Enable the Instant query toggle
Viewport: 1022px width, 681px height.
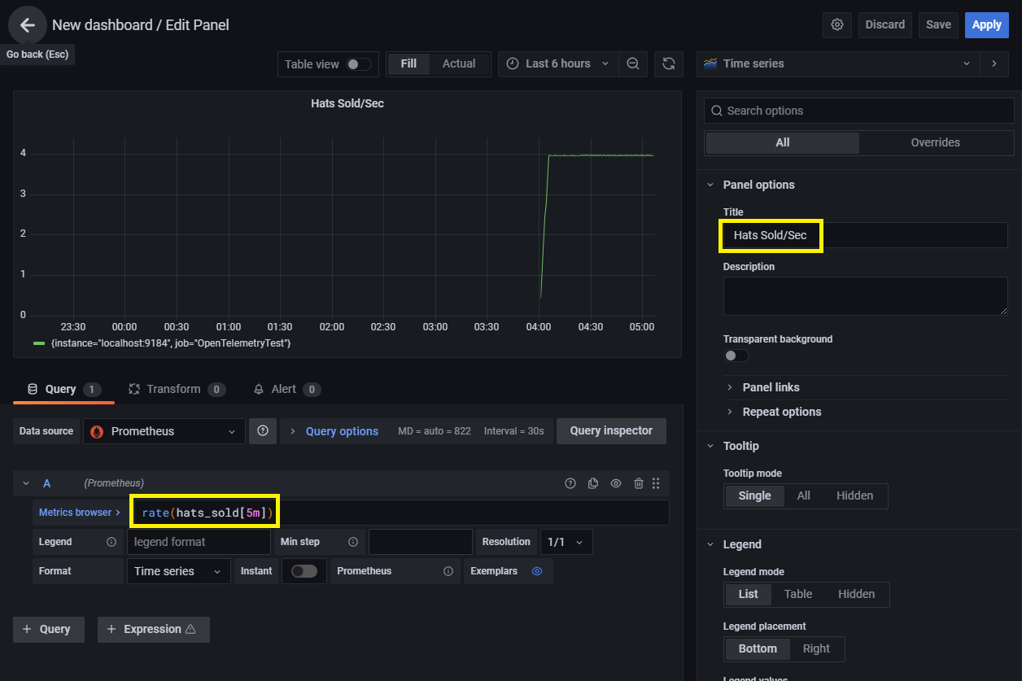point(304,570)
